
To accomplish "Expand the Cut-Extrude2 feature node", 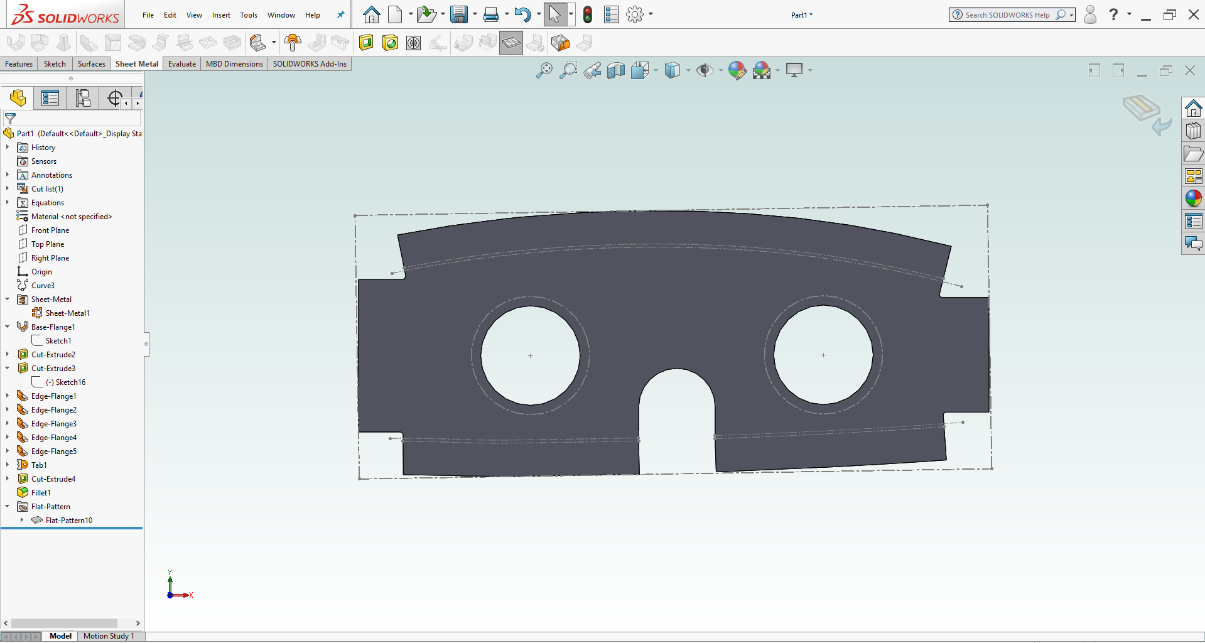I will pyautogui.click(x=8, y=355).
